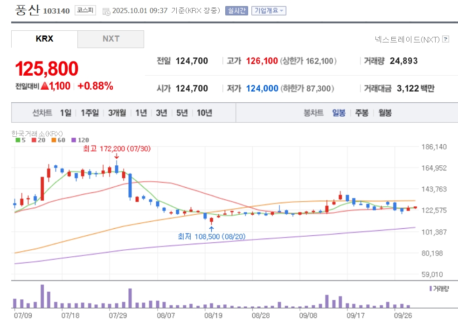Image resolution: width=458 pixels, height=324 pixels.
Task: Select the 3개월 line chart
Action: [117, 113]
